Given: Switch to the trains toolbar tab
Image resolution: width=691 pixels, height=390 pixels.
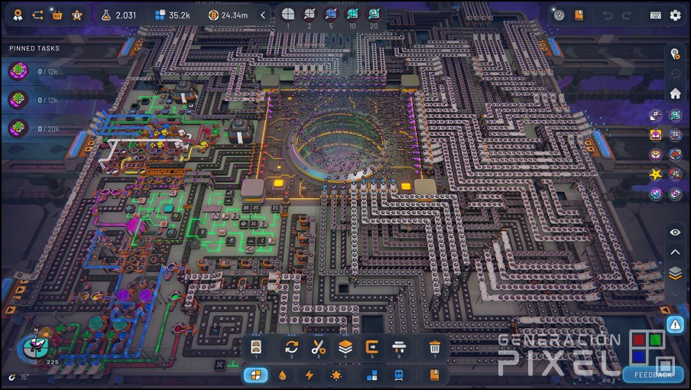Looking at the screenshot, I should [398, 375].
